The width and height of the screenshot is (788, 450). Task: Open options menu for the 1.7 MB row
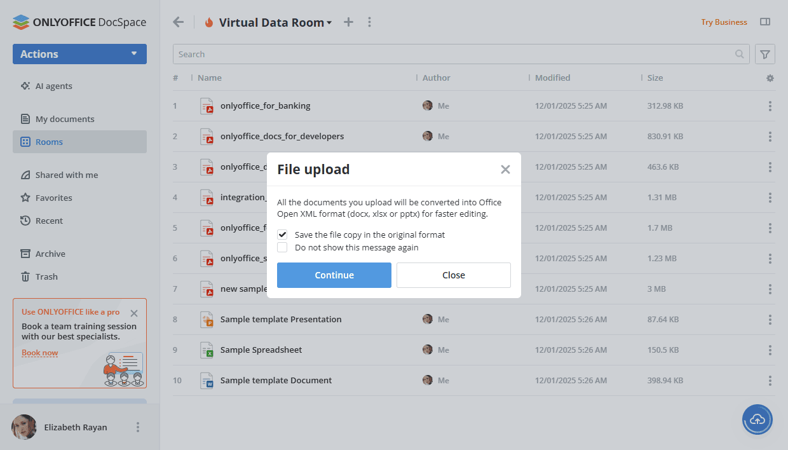770,228
